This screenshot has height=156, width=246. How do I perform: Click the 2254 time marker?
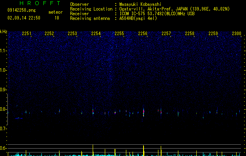[96, 34]
